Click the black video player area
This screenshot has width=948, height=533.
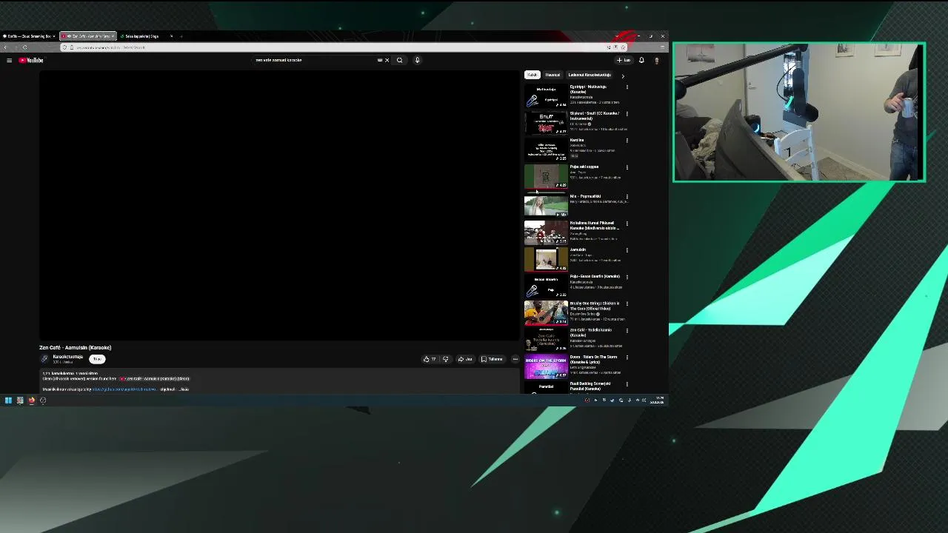tap(279, 205)
